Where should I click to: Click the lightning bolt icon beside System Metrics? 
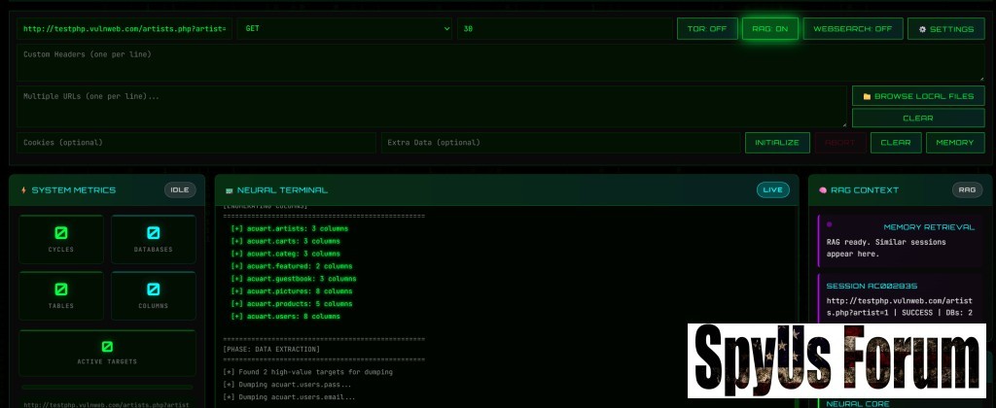(x=24, y=190)
